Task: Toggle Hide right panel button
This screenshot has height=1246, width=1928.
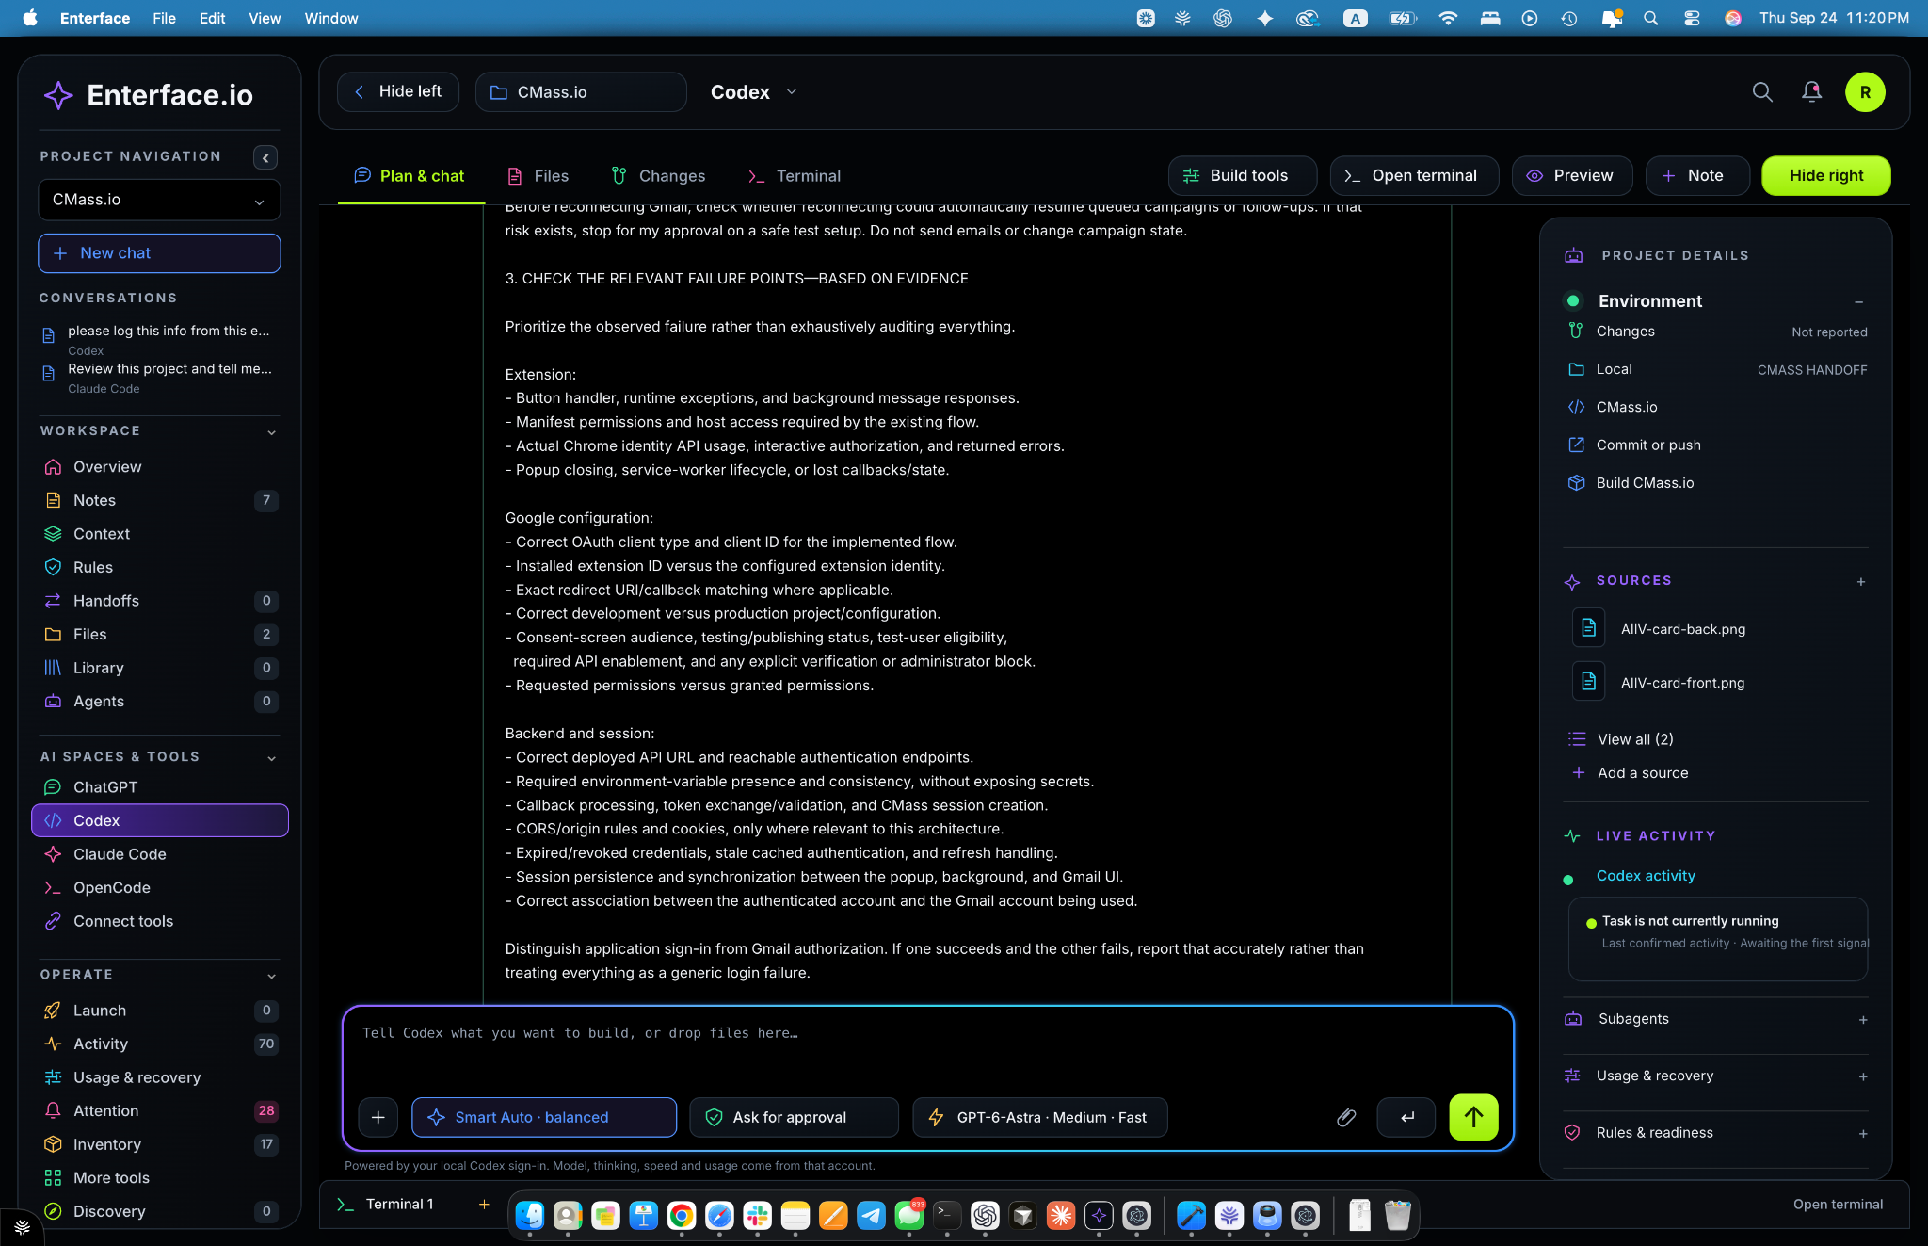Action: point(1825,175)
